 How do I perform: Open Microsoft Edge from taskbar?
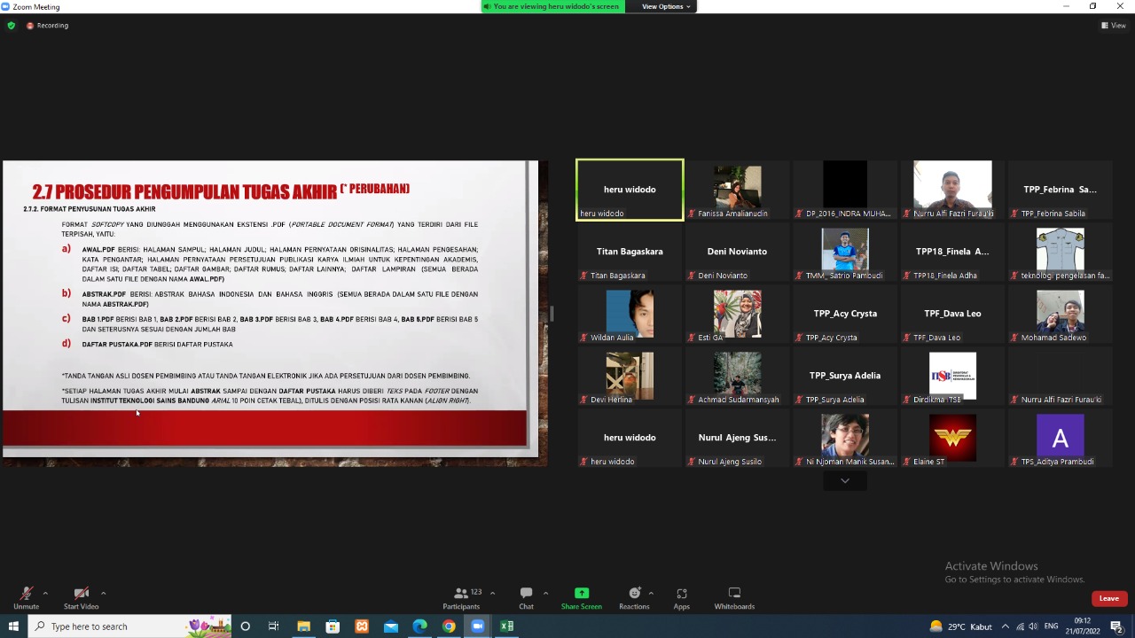tap(420, 626)
